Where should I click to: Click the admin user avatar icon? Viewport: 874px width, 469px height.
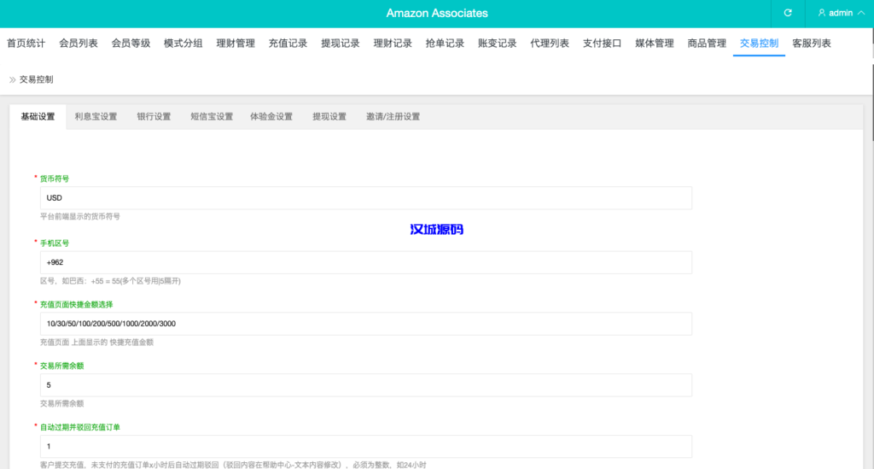(822, 13)
